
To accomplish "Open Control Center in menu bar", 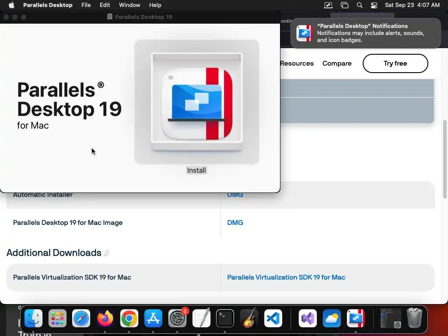I will (374, 5).
